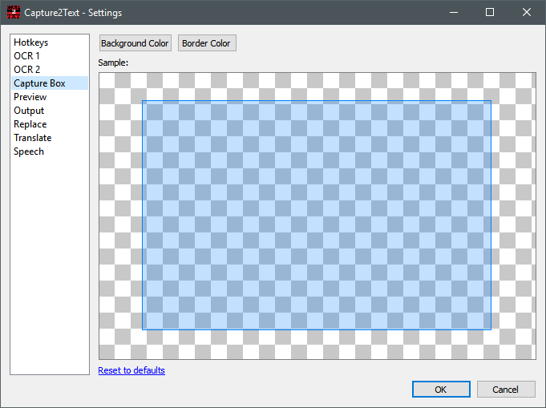Show the Speech settings page
Viewport: 546px width, 408px height.
(50, 151)
